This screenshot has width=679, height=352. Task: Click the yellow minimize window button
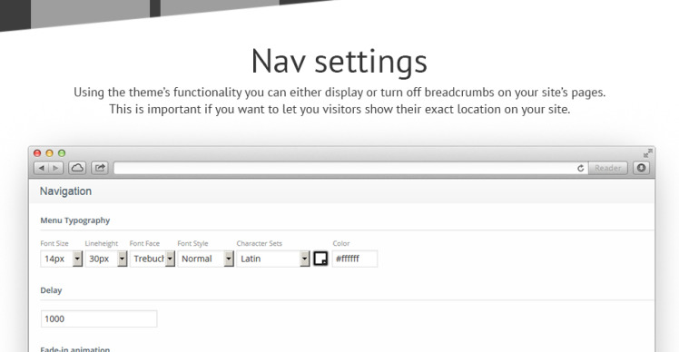coord(49,152)
